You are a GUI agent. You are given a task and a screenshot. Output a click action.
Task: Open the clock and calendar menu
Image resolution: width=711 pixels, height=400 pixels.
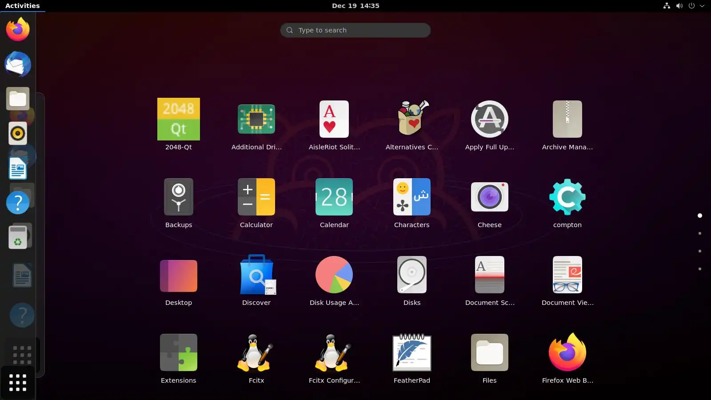pyautogui.click(x=355, y=6)
